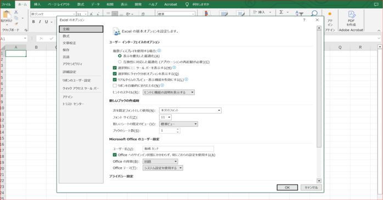Toggle the always use these Office settings (A) checkbox

click(x=115, y=155)
